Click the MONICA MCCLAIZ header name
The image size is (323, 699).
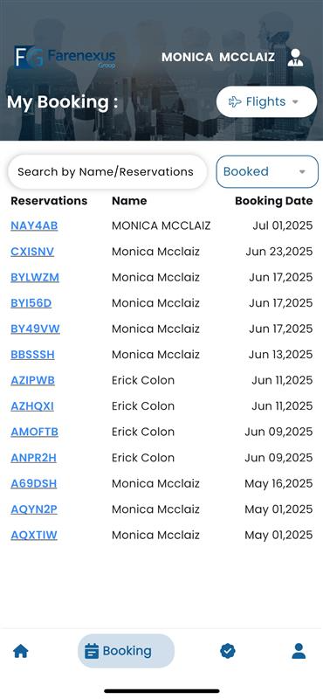click(218, 58)
